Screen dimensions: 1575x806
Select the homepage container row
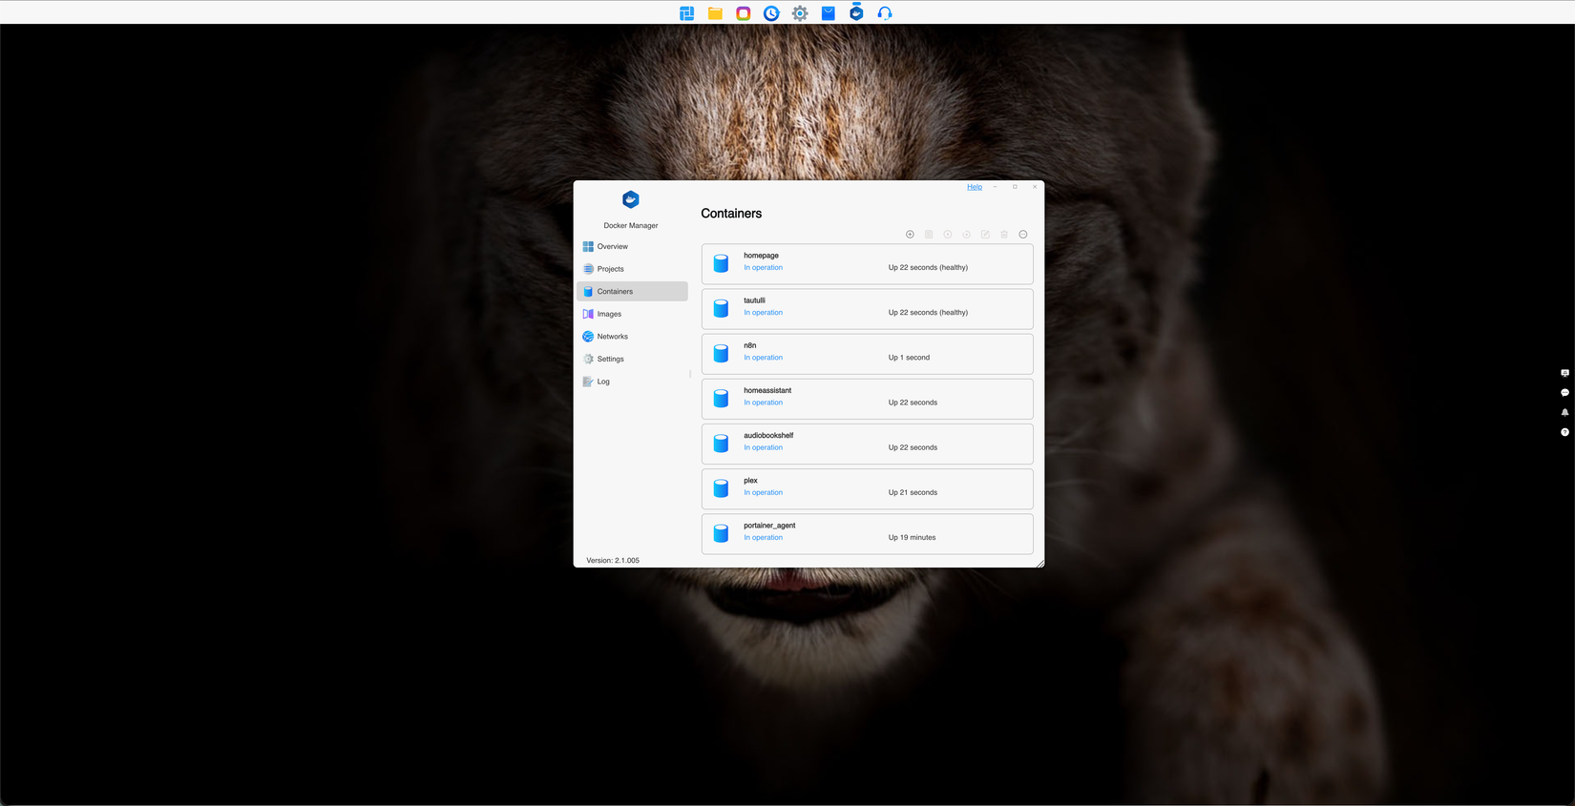point(867,264)
